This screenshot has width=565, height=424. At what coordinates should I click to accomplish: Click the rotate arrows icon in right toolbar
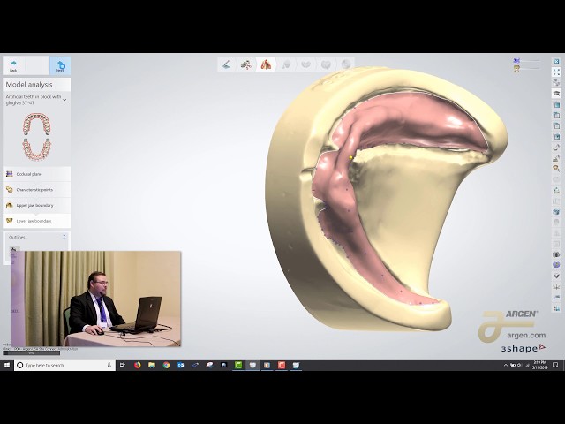(x=556, y=82)
